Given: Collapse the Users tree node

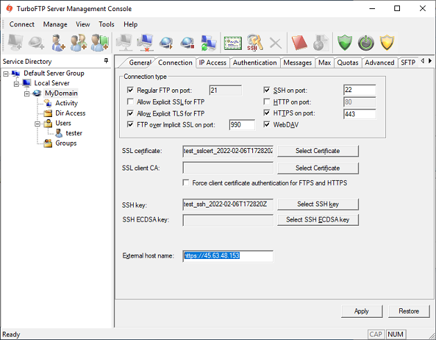Looking at the screenshot, I should click(37, 124).
